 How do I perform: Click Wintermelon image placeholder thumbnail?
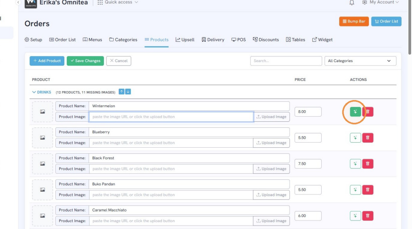42,112
